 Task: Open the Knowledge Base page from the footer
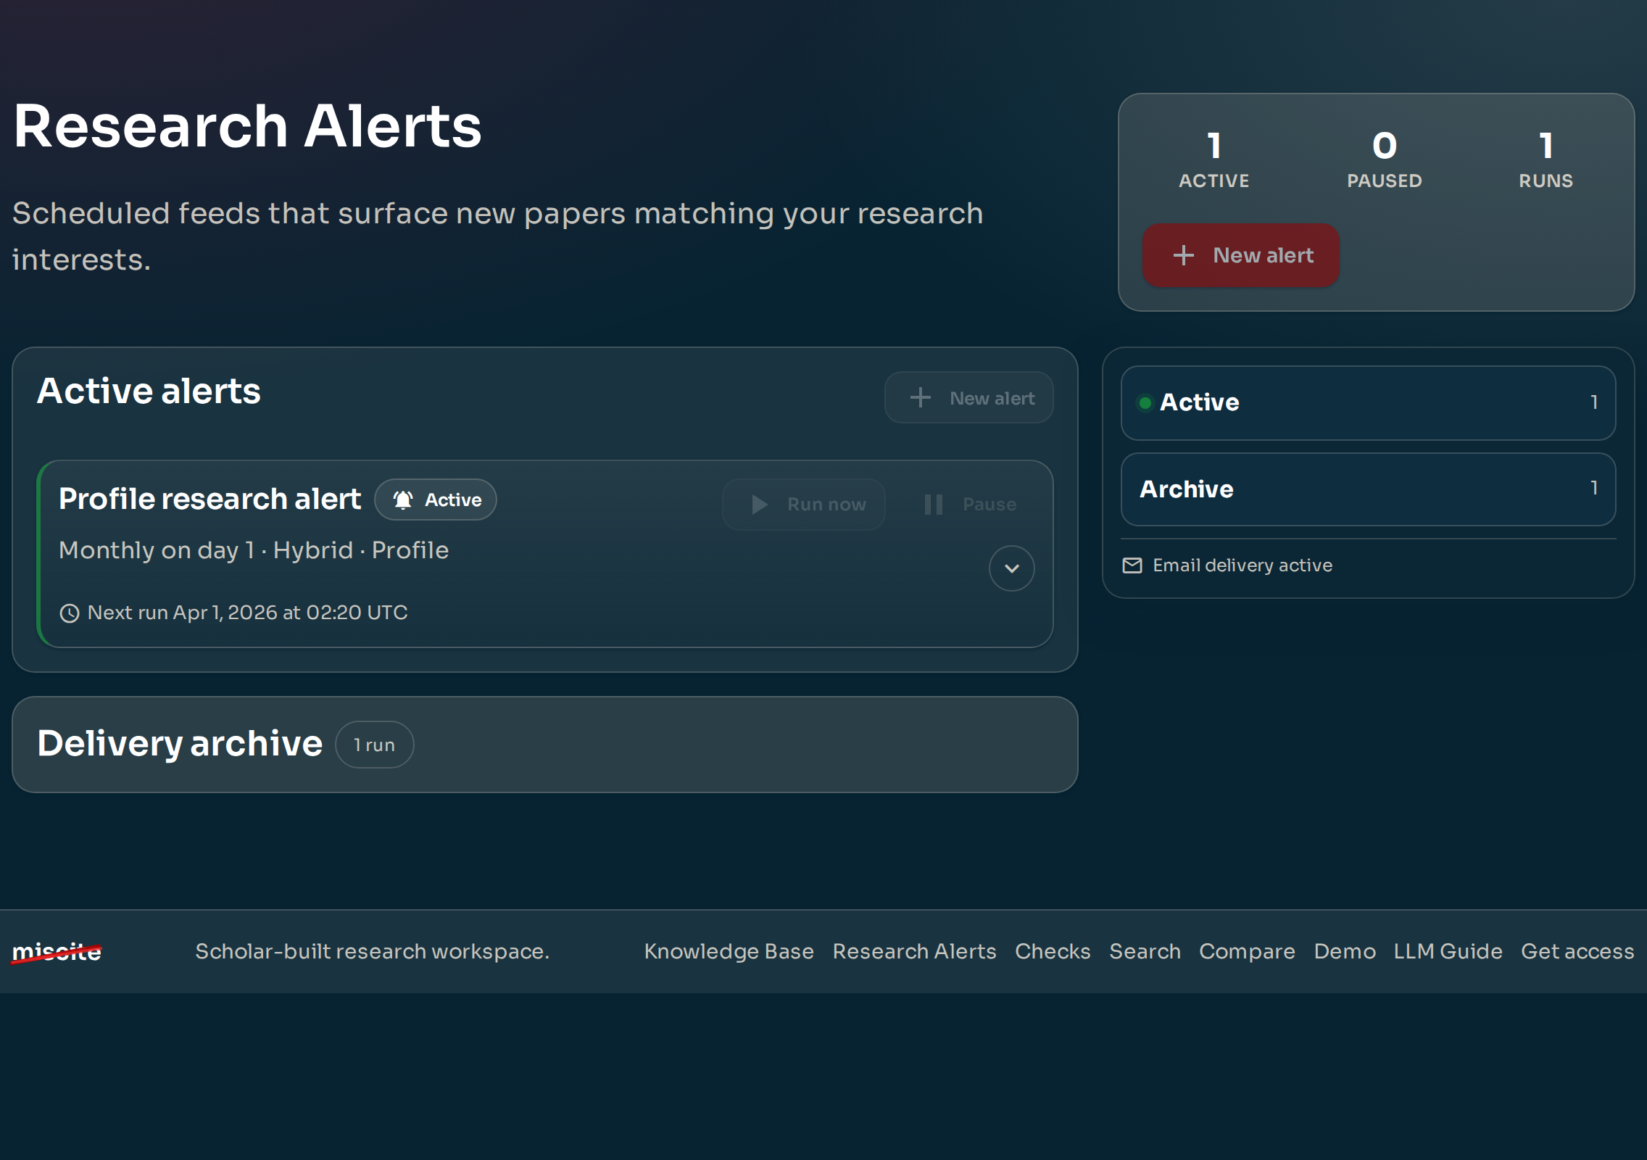pos(729,951)
